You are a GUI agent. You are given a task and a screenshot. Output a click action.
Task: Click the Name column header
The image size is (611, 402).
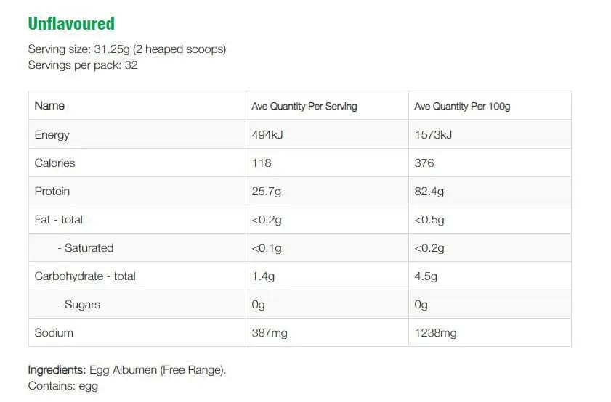[49, 106]
